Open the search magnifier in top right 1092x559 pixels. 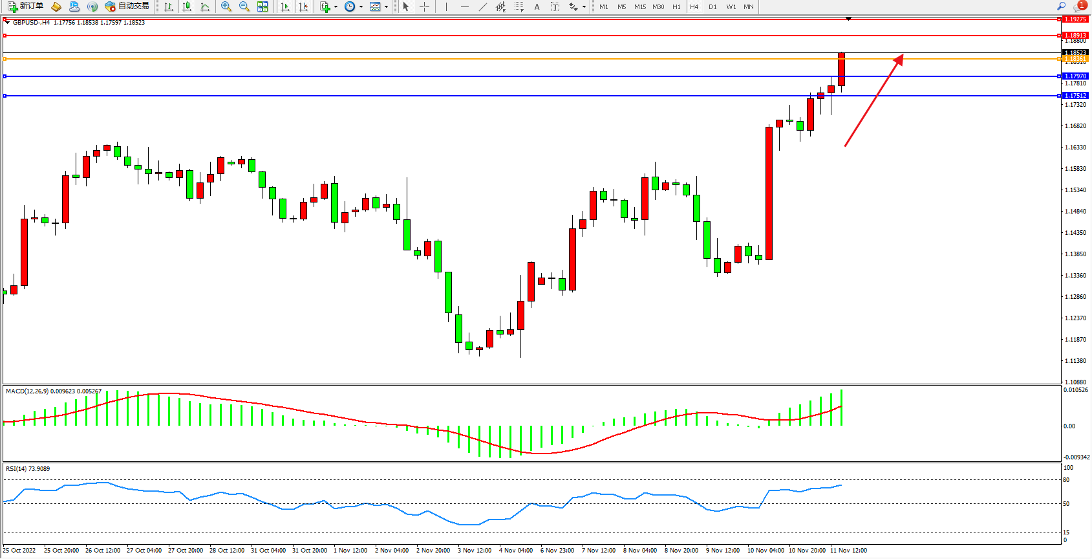(x=1061, y=6)
